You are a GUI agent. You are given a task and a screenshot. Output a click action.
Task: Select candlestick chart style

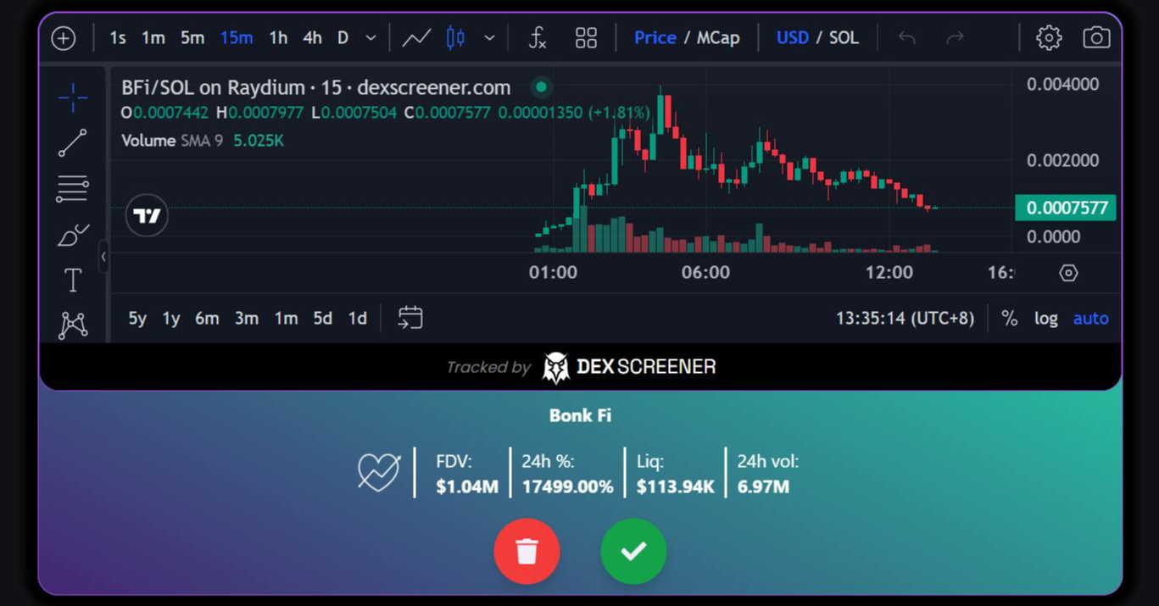point(455,38)
